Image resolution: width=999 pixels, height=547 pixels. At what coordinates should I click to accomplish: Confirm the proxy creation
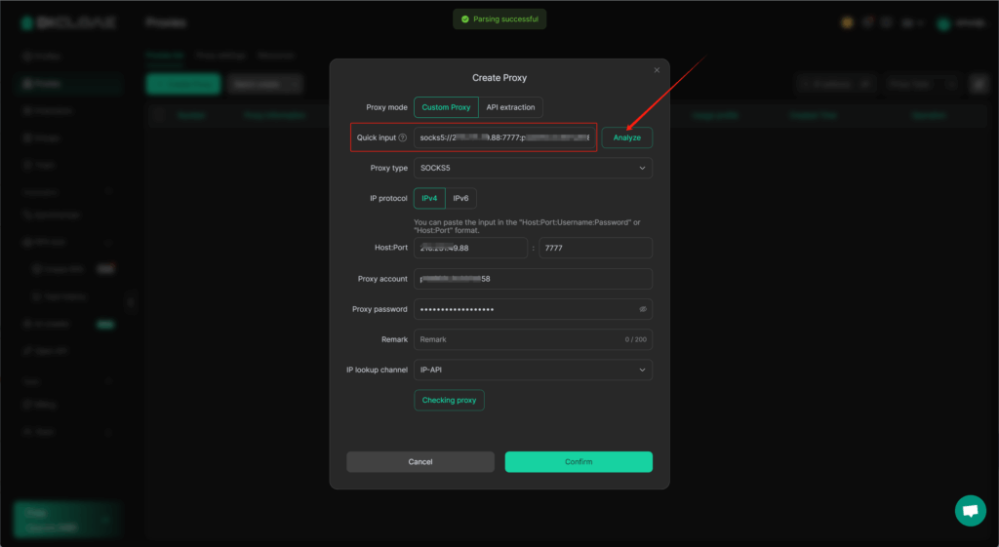pyautogui.click(x=579, y=461)
